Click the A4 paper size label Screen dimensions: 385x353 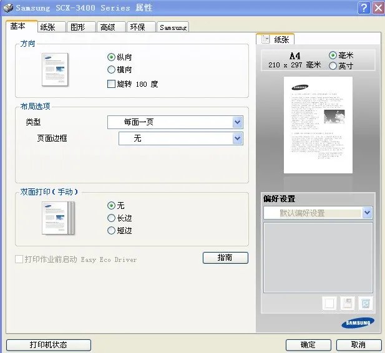pyautogui.click(x=295, y=56)
